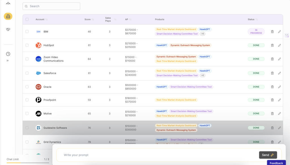Click the Send button
Image resolution: width=290 pixels, height=165 pixels.
(x=268, y=155)
